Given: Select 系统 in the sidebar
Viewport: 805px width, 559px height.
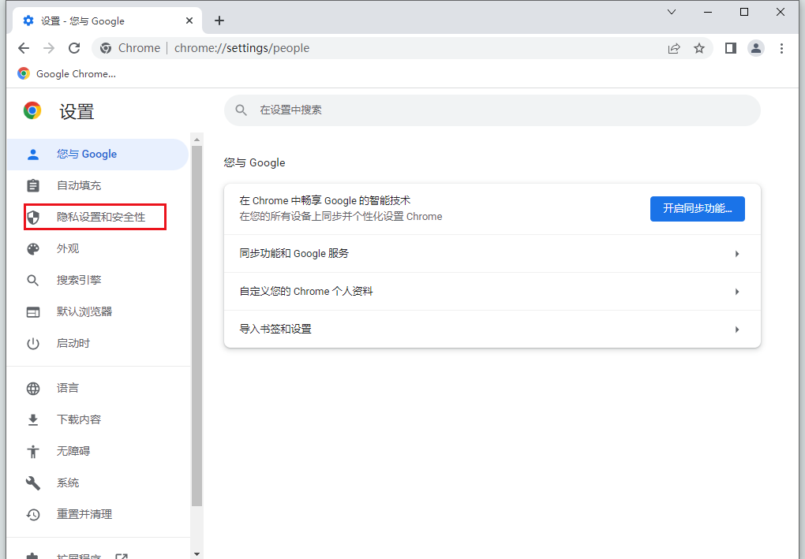Looking at the screenshot, I should (98, 483).
